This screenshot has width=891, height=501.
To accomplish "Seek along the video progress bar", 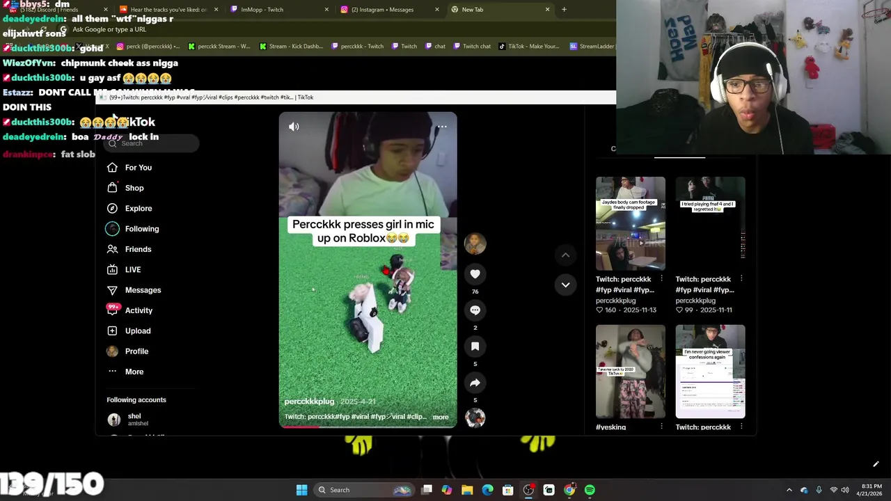I will [368, 427].
